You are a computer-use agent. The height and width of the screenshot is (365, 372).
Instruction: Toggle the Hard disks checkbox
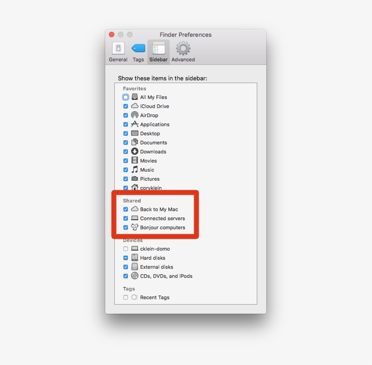click(126, 258)
